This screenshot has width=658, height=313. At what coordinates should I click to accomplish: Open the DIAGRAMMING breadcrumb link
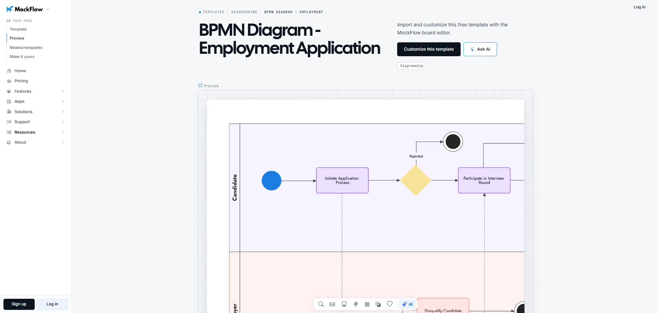pos(244,12)
